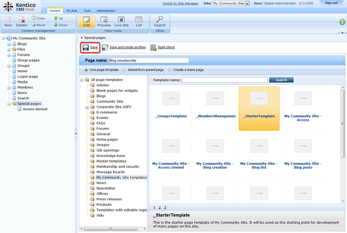Click the Copy icon in Content management
This screenshot has height=233, width=347.
(34, 18)
